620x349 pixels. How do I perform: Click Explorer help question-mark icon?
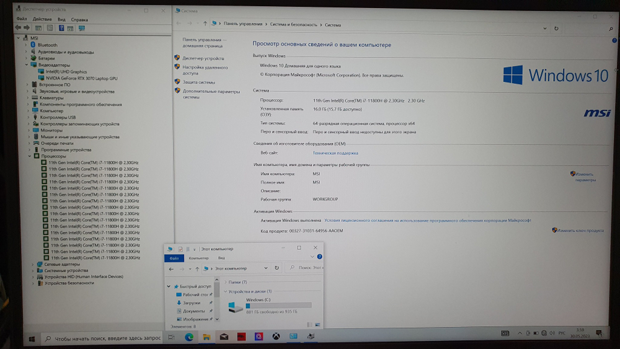[319, 257]
